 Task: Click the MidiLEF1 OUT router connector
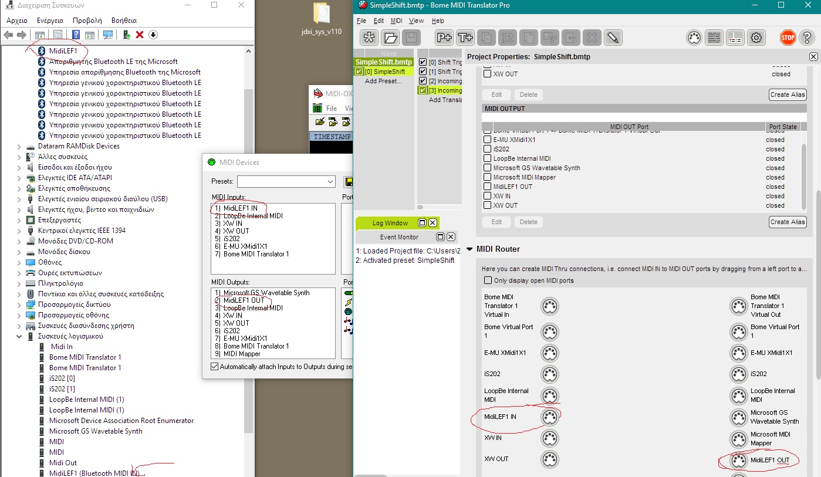pyautogui.click(x=738, y=461)
